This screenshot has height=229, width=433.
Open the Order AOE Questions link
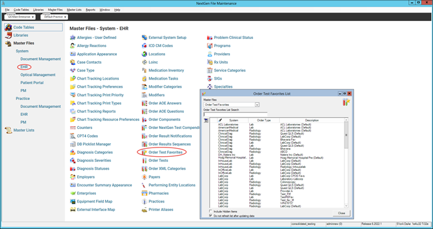coord(166,111)
